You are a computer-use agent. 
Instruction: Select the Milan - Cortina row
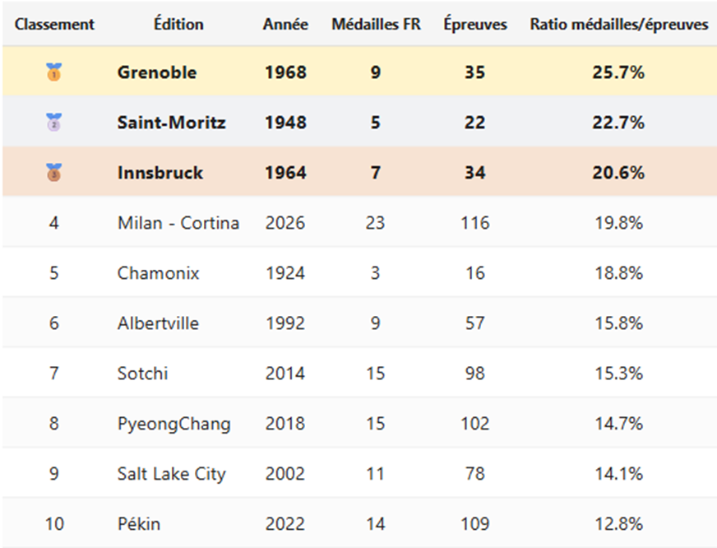[x=178, y=223]
